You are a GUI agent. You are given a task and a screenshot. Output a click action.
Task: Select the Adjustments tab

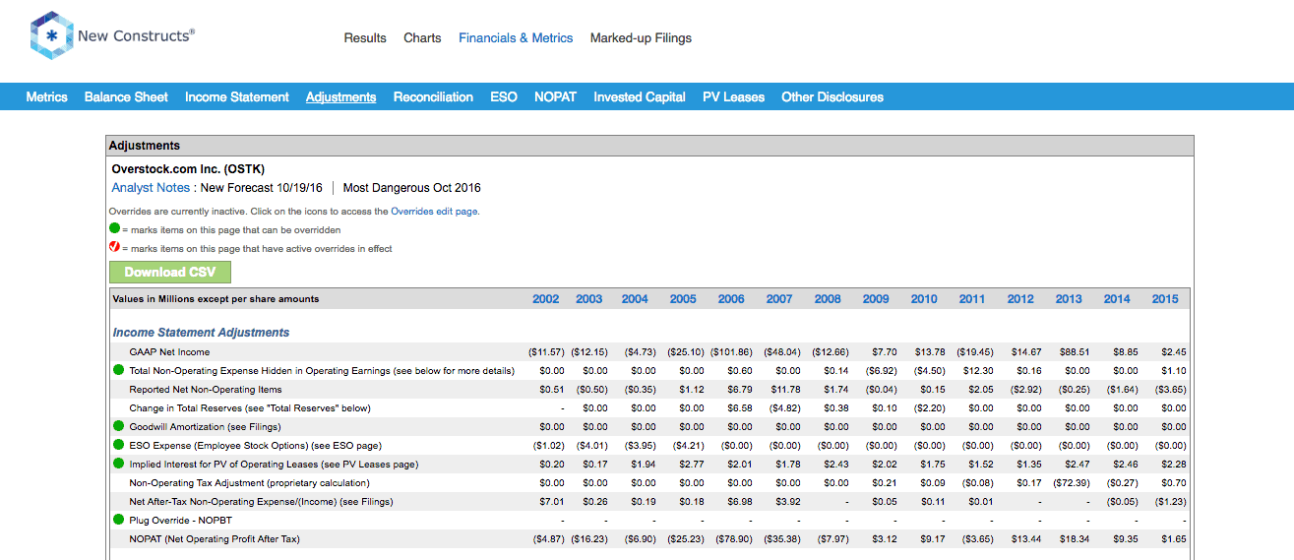(x=341, y=96)
